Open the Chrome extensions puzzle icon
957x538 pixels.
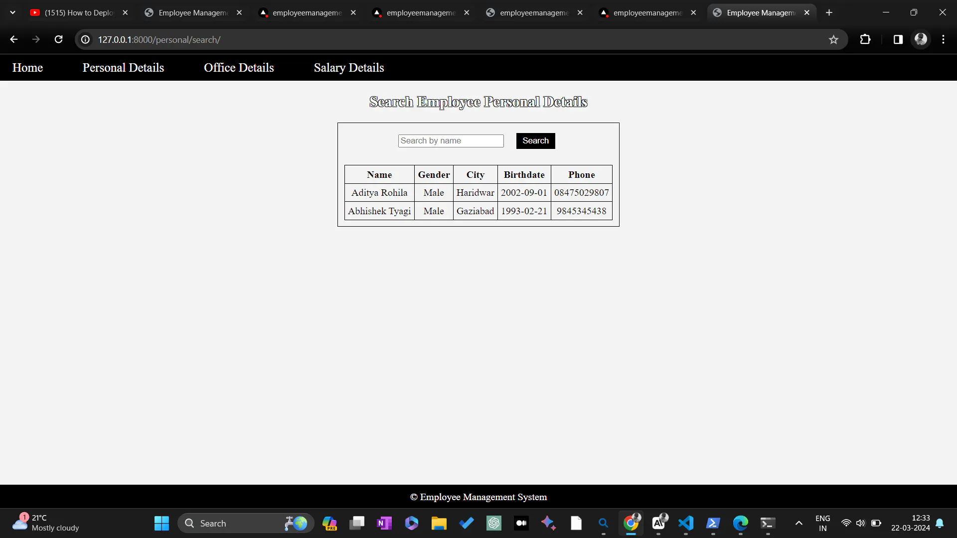866,39
